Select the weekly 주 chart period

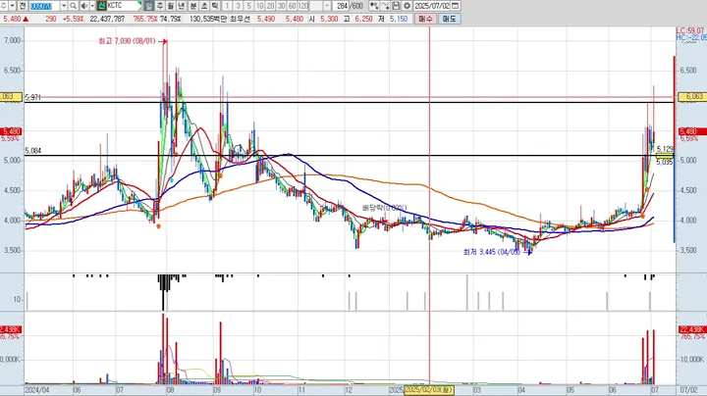coord(160,6)
